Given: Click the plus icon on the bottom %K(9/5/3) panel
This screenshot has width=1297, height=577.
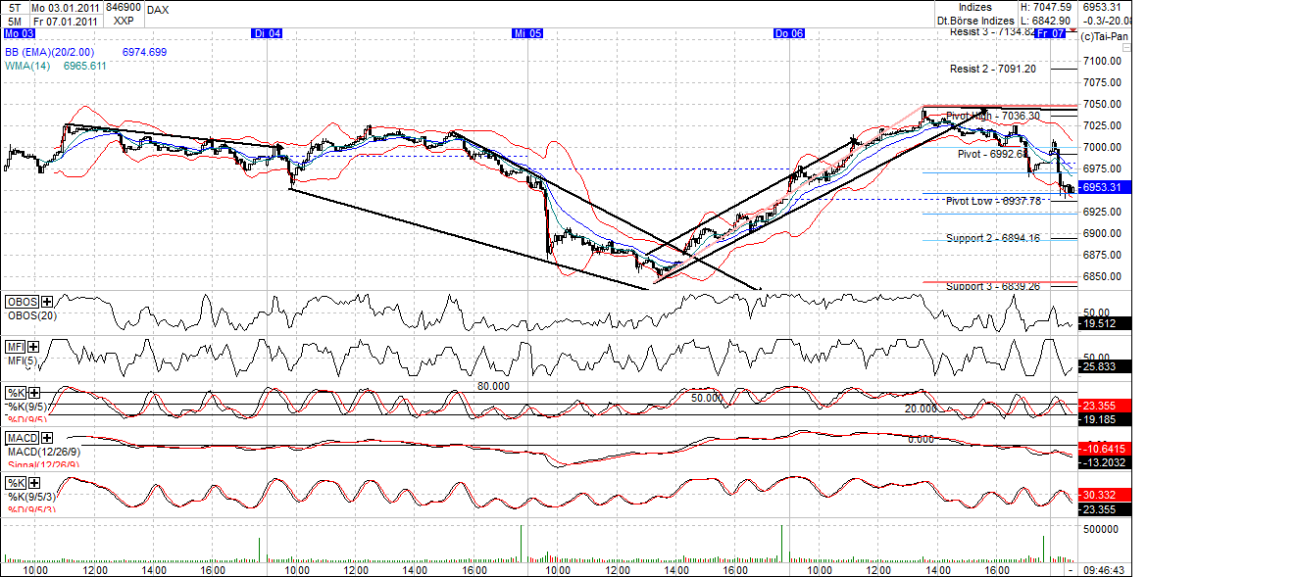Looking at the screenshot, I should coord(33,483).
